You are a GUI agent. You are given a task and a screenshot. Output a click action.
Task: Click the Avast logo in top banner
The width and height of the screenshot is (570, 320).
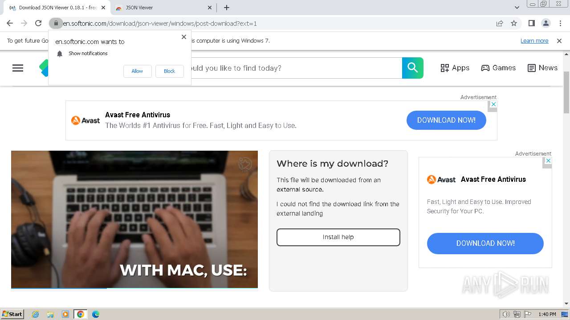tap(85, 120)
